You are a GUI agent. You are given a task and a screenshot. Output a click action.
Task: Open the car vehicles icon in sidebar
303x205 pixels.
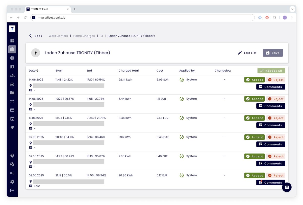pyautogui.click(x=12, y=84)
